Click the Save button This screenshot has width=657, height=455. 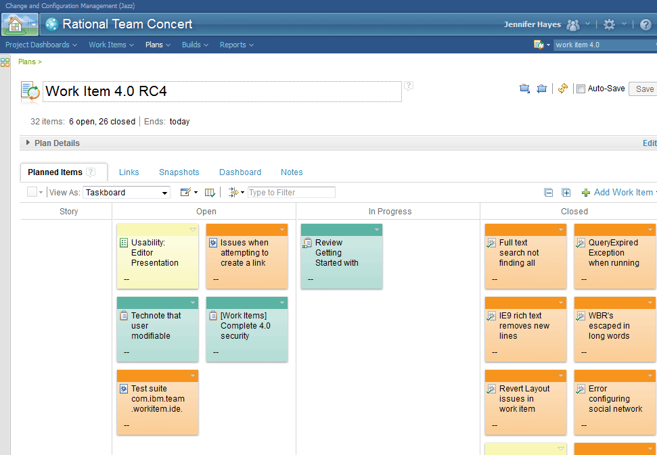click(x=644, y=89)
